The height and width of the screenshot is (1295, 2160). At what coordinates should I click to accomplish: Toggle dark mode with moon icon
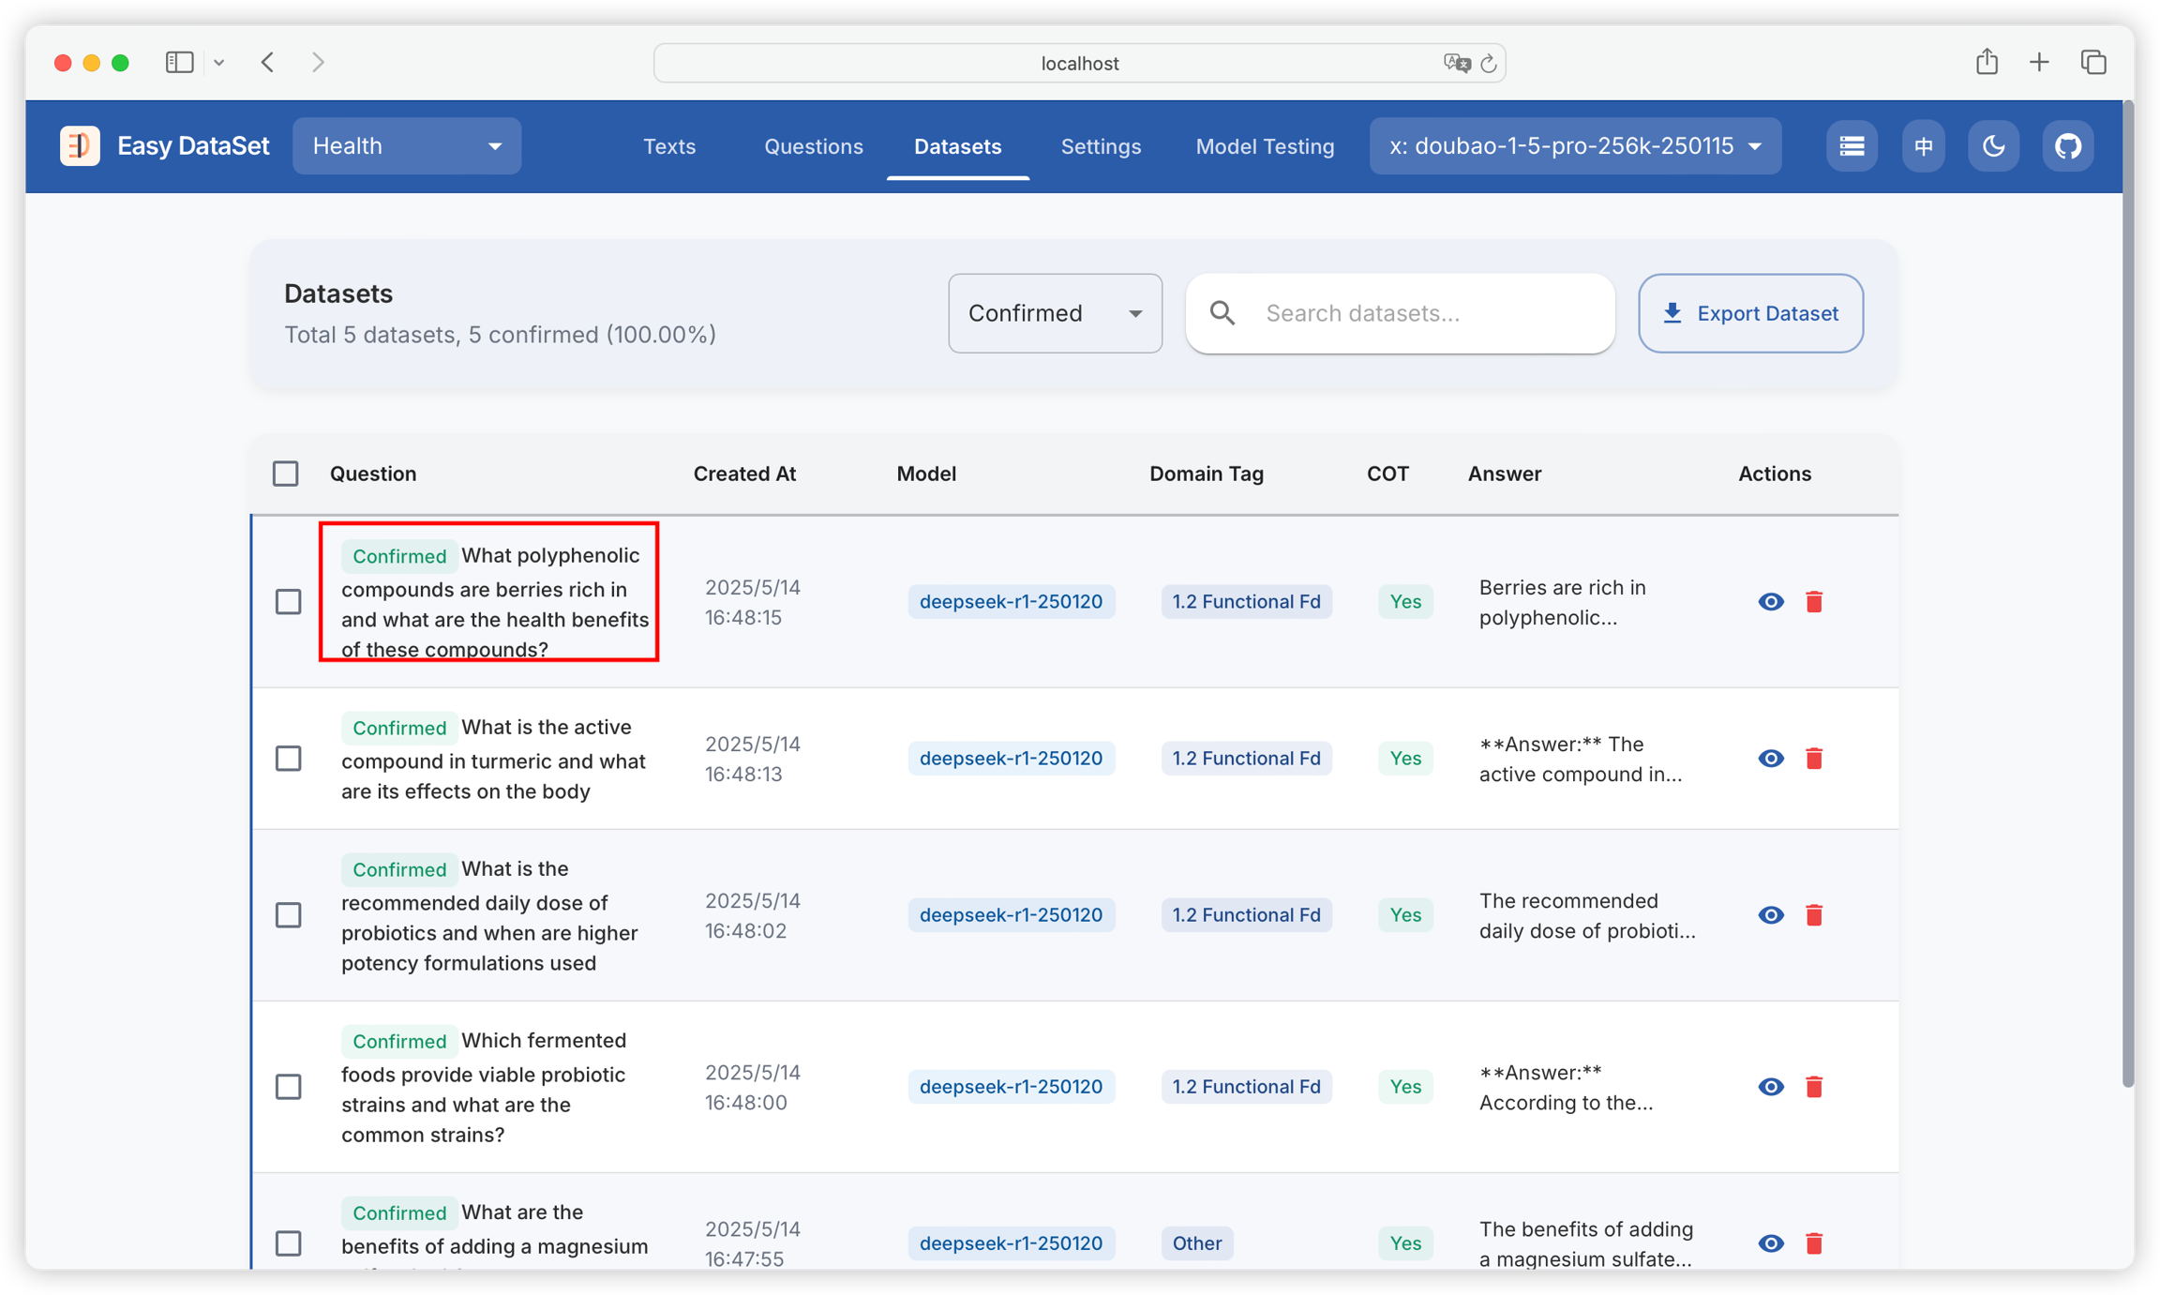click(1993, 146)
